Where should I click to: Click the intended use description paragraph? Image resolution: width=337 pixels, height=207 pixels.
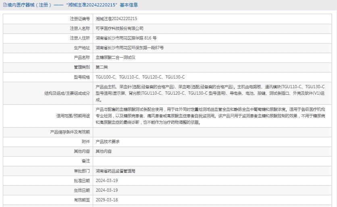coord(210,116)
